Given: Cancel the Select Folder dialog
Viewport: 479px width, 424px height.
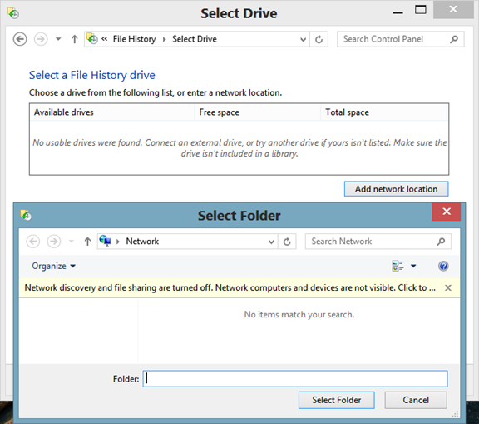Looking at the screenshot, I should click(x=416, y=400).
